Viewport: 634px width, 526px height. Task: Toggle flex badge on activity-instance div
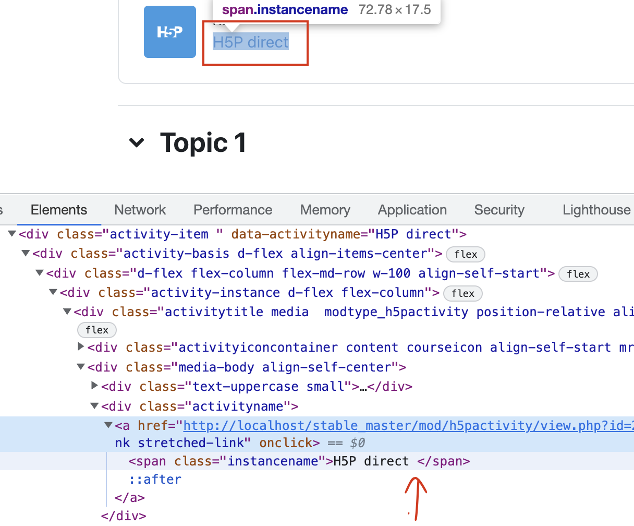[463, 293]
